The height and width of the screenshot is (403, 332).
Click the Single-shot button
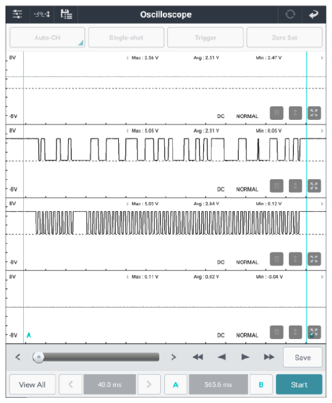126,38
